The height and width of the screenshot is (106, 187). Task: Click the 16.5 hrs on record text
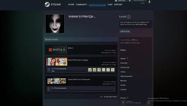click(109, 62)
